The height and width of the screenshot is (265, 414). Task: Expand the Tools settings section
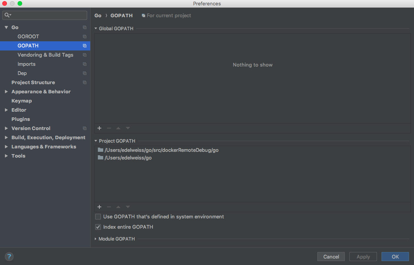click(x=6, y=156)
